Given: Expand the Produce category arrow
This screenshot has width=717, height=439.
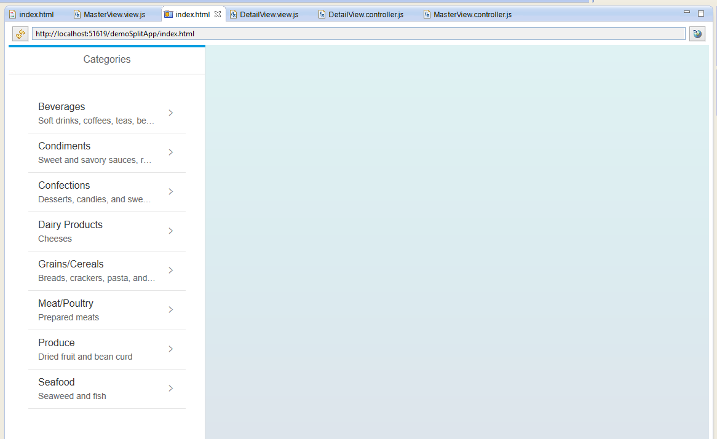Looking at the screenshot, I should click(x=170, y=349).
